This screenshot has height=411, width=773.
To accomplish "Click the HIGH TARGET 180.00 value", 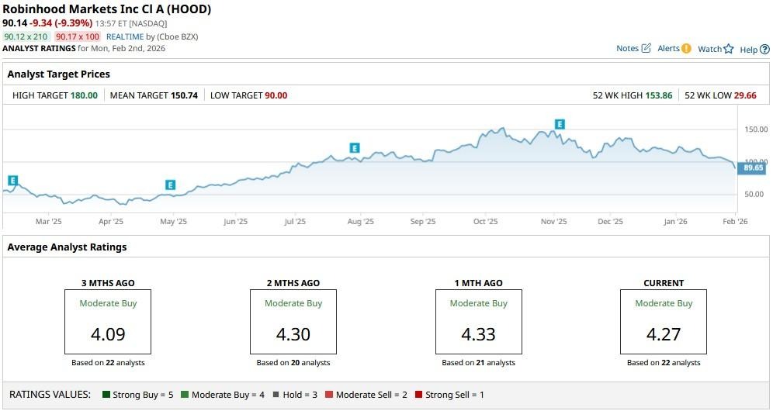I will tap(85, 95).
